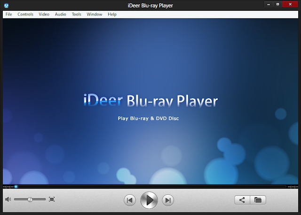Click the volume slider knob
The width and height of the screenshot is (301, 215).
click(30, 200)
